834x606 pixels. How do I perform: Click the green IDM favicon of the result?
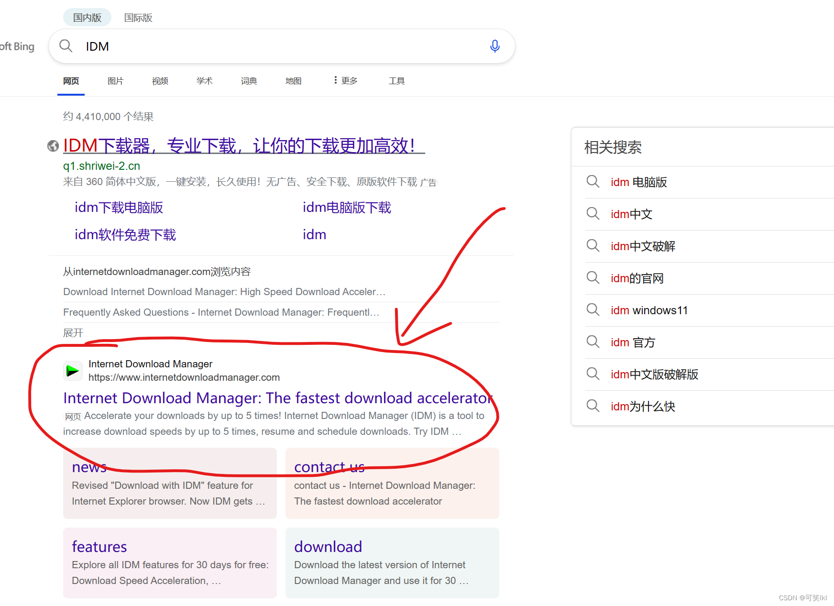point(73,371)
